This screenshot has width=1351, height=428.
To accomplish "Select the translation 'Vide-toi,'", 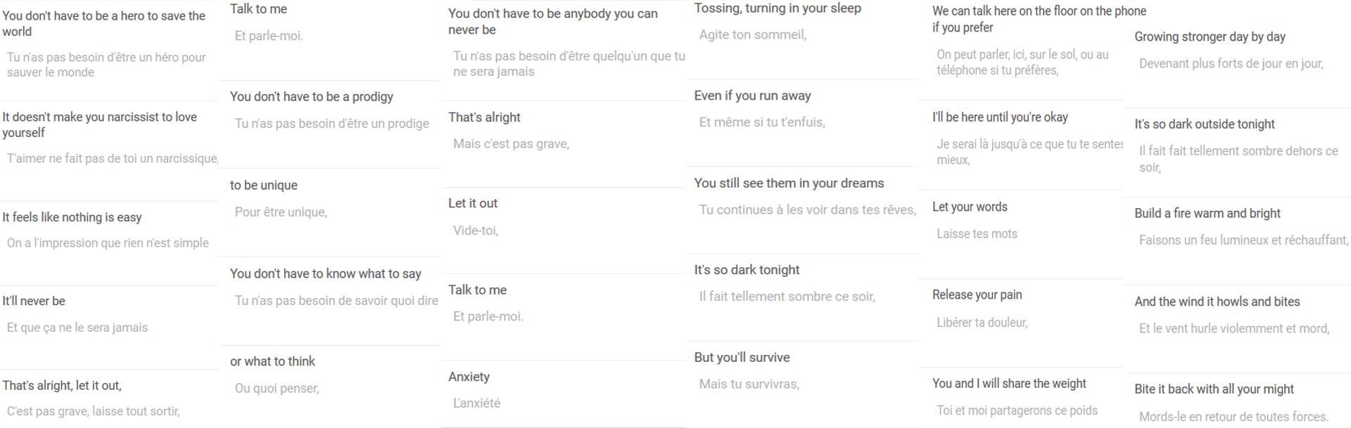I will [476, 231].
